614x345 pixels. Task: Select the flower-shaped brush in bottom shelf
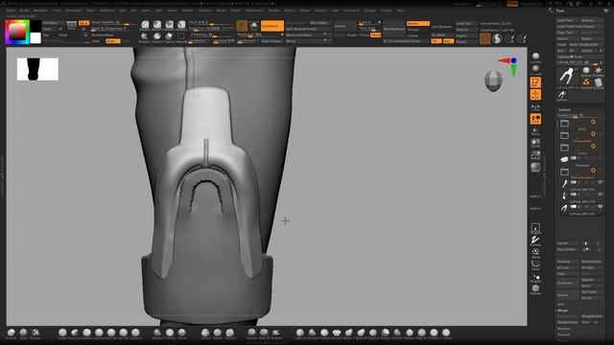point(337,333)
